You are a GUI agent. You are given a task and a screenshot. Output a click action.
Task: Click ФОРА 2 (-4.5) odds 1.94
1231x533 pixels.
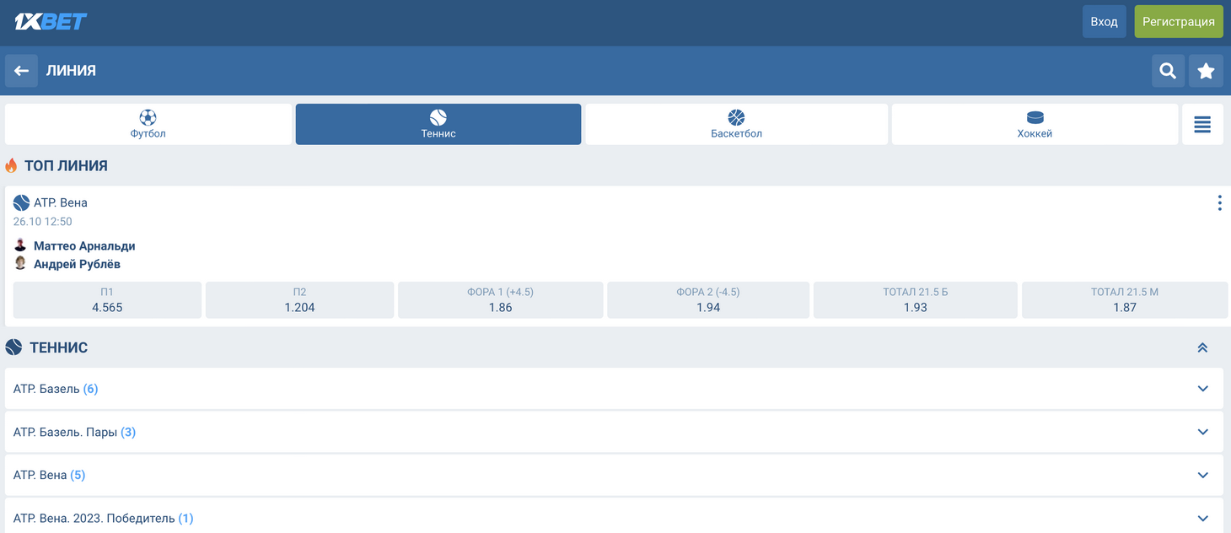(708, 299)
